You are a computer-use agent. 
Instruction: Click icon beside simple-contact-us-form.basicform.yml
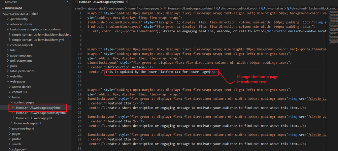coord(9,40)
